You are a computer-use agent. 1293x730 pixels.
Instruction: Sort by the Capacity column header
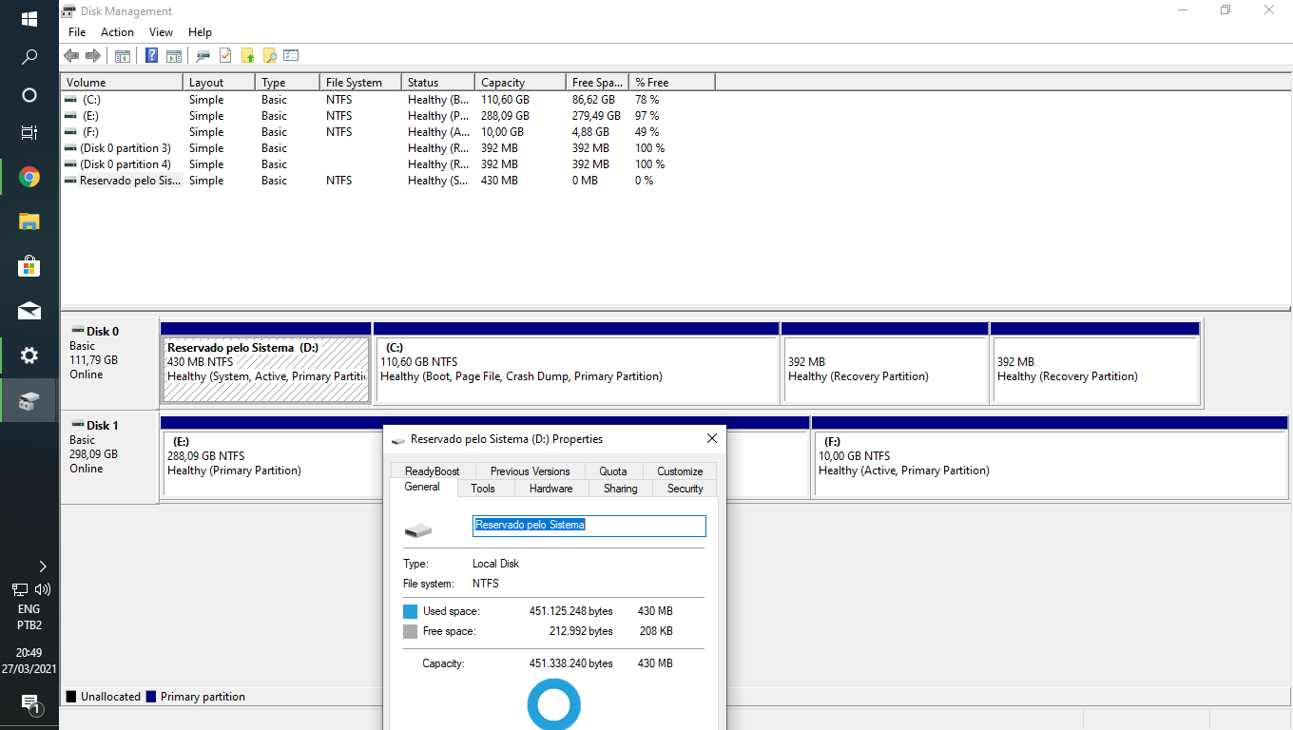[x=520, y=83]
